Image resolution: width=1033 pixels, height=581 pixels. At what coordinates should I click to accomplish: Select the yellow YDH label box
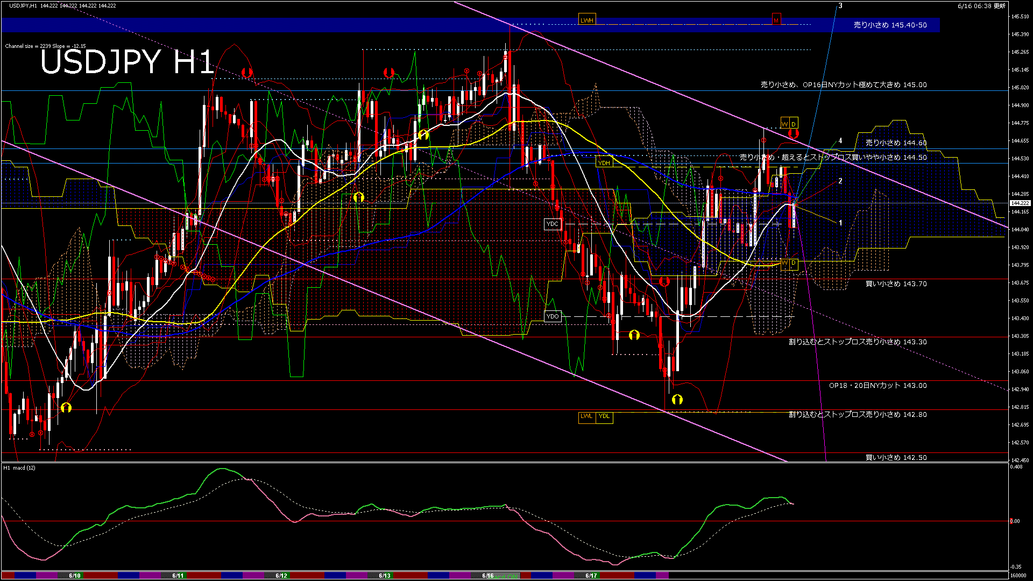[x=604, y=162]
